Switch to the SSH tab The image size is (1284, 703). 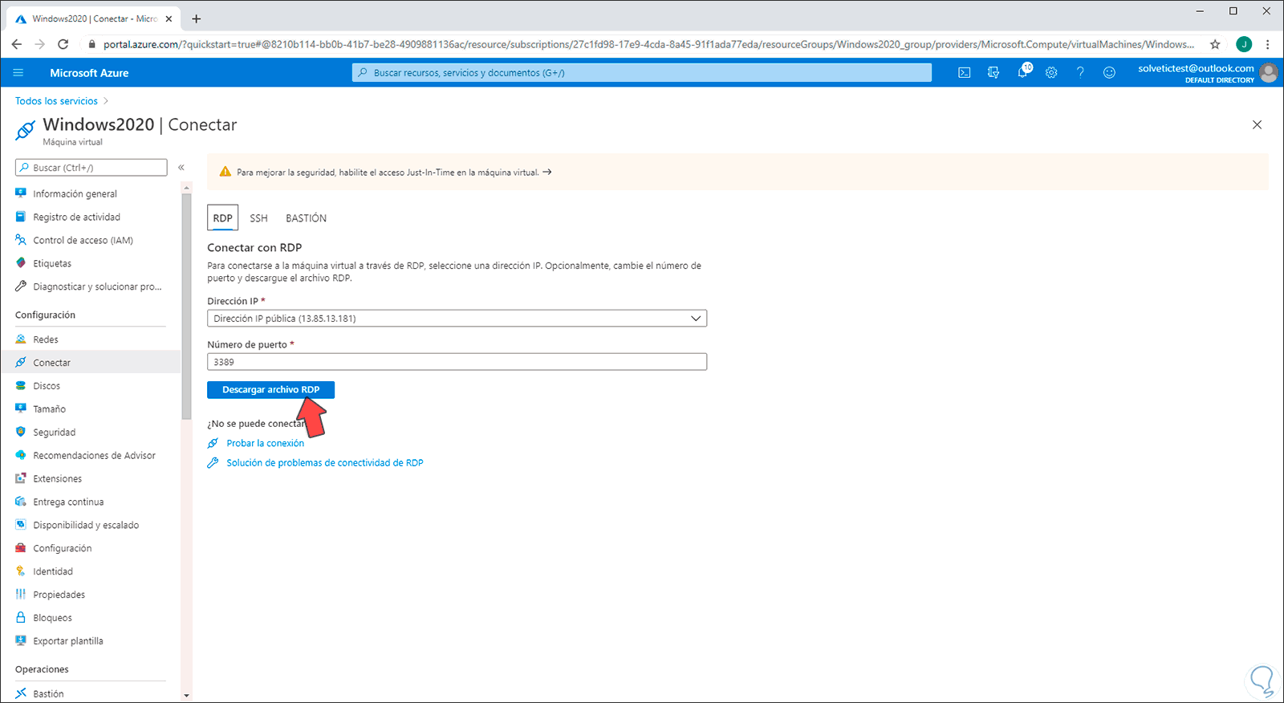click(x=258, y=218)
